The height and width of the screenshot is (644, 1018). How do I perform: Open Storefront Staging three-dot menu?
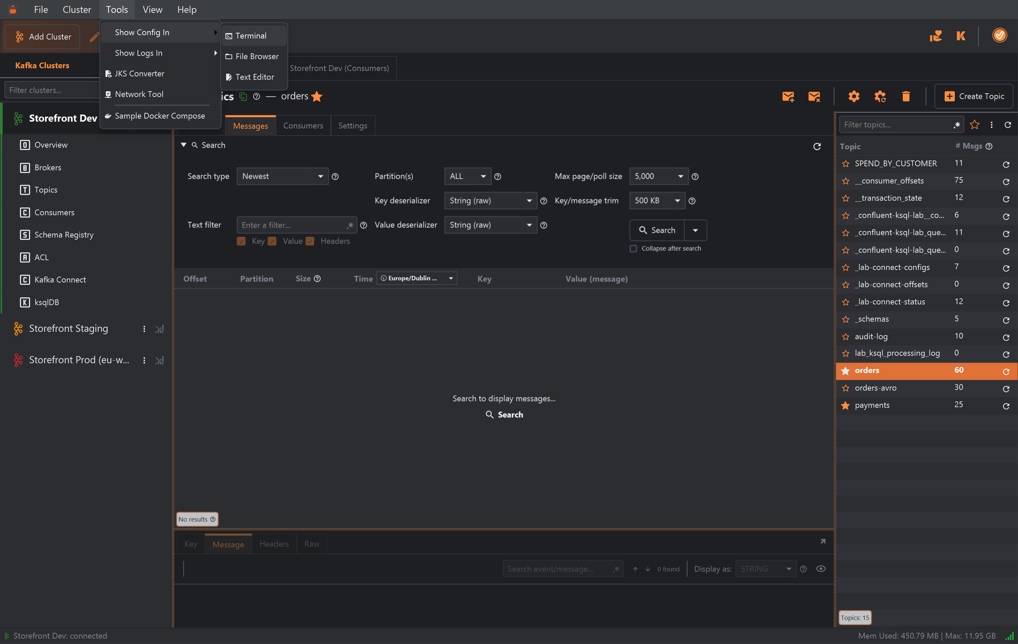coord(144,329)
